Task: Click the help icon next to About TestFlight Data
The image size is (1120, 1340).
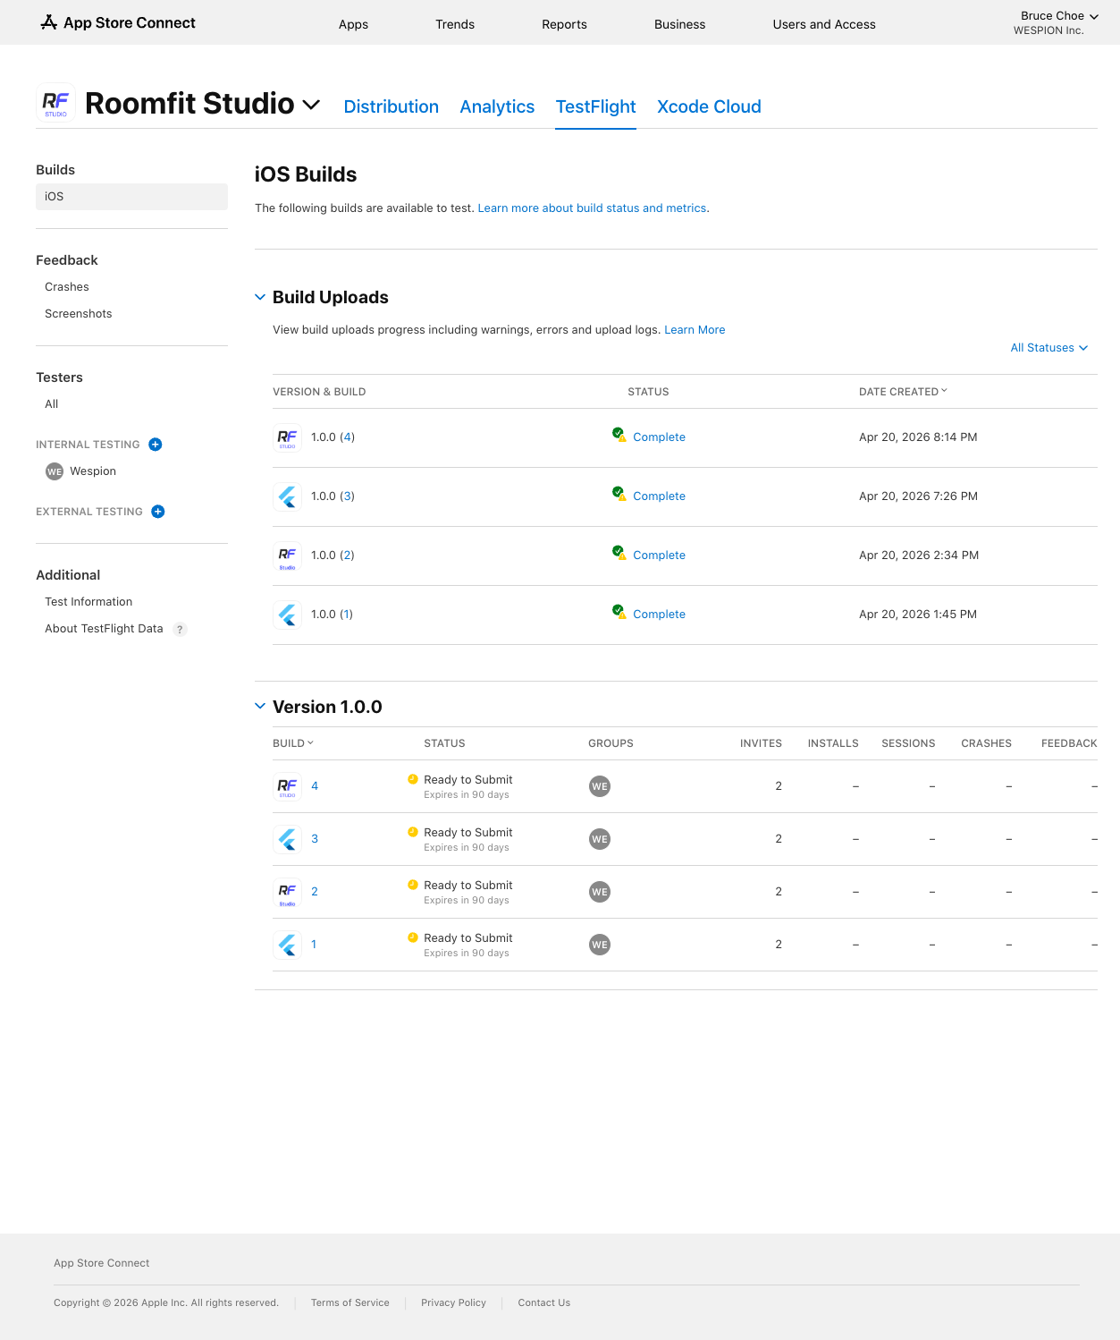Action: coord(180,630)
